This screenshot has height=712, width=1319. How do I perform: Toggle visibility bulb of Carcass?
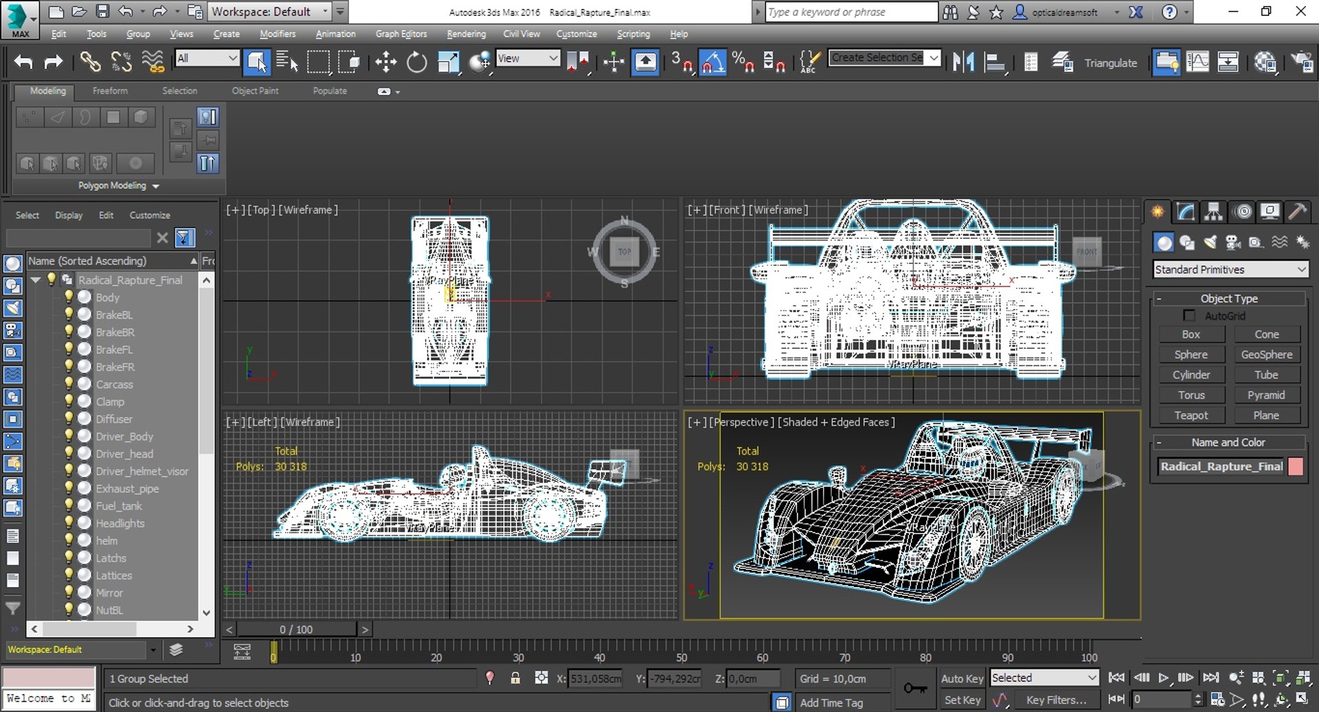click(x=69, y=383)
